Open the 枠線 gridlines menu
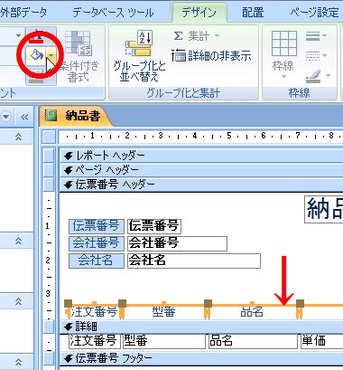Image resolution: width=343 pixels, height=370 pixels. pyautogui.click(x=283, y=54)
